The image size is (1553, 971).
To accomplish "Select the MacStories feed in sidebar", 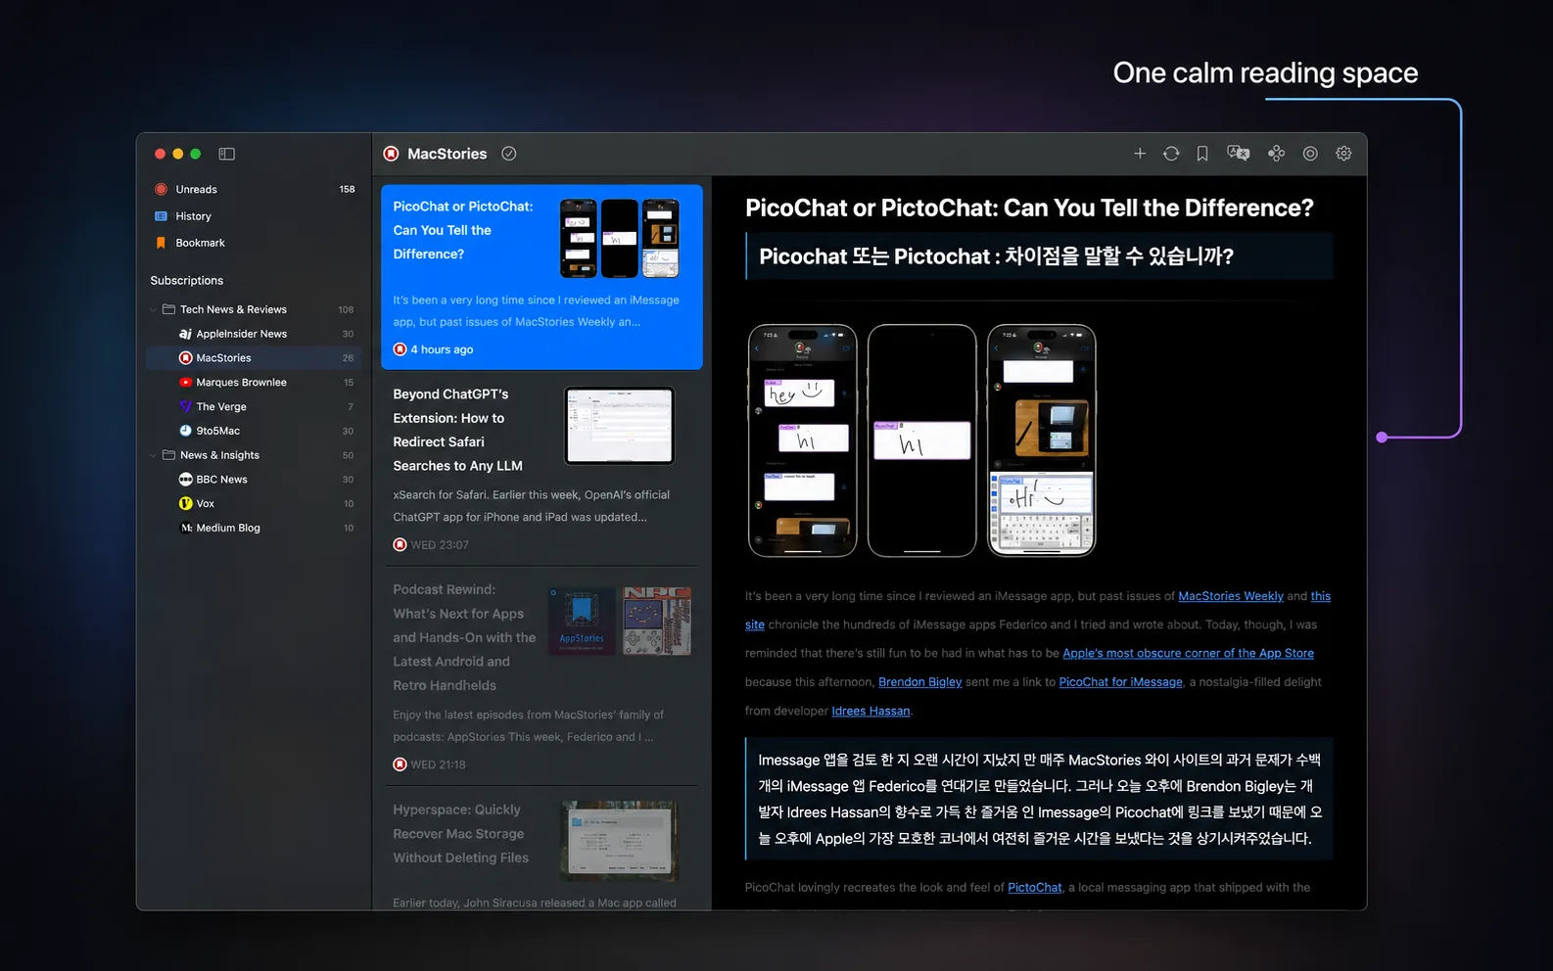I will [x=254, y=358].
